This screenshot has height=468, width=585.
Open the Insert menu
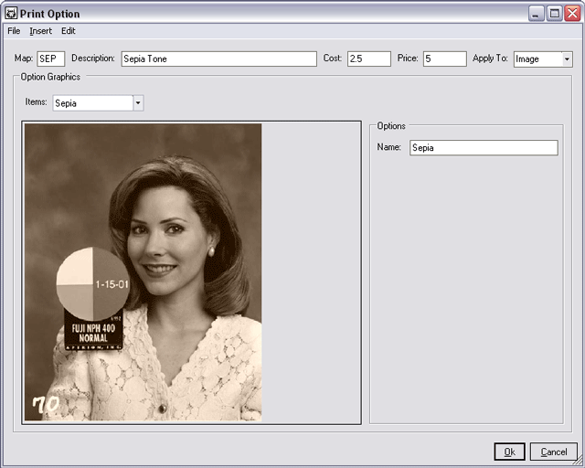[x=40, y=31]
